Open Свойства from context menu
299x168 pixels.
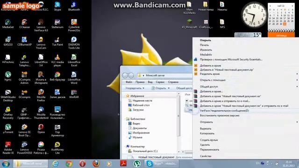206,156
